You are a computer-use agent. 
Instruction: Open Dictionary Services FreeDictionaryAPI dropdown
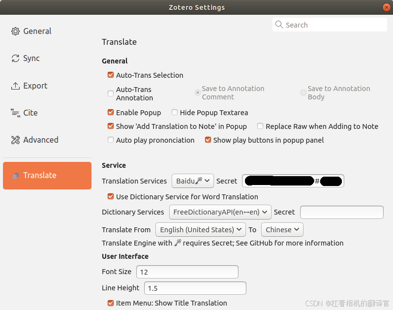click(x=220, y=212)
